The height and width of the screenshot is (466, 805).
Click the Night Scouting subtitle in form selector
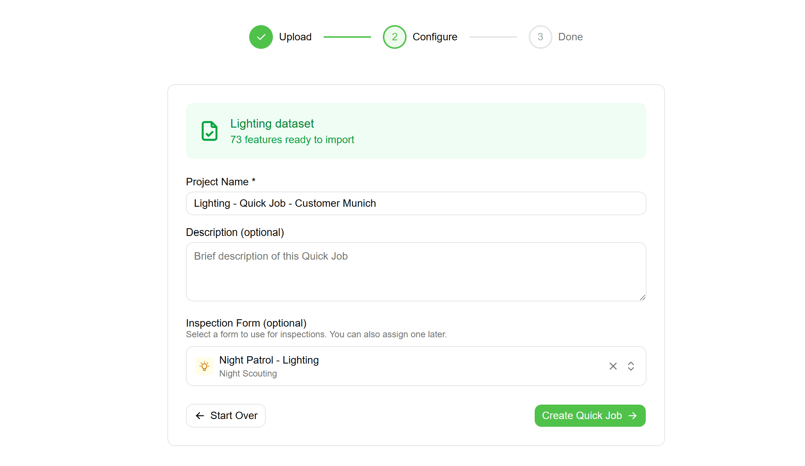tap(248, 374)
